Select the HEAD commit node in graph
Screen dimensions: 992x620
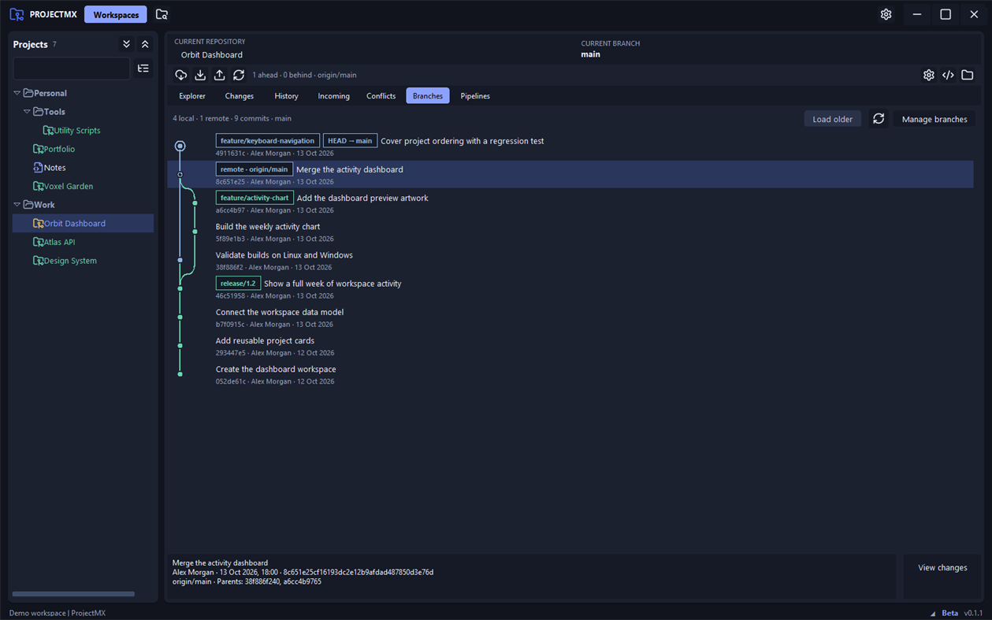[x=180, y=146]
